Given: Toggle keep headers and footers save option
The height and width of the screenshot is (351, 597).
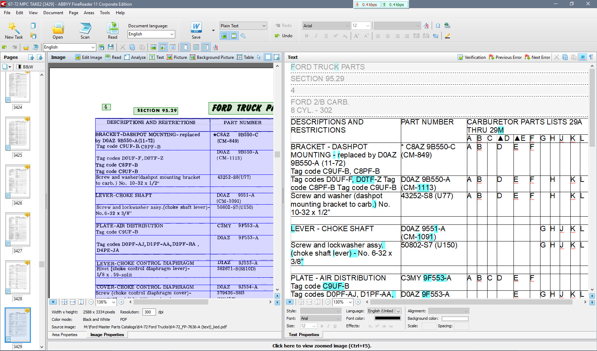Looking at the screenshot, I should 234,36.
